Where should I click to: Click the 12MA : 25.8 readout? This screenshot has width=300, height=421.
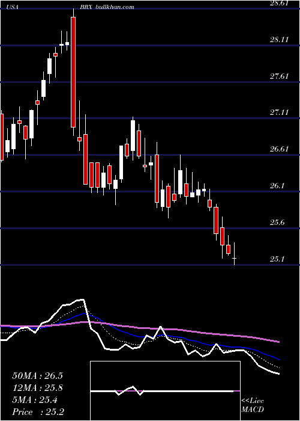(x=37, y=388)
